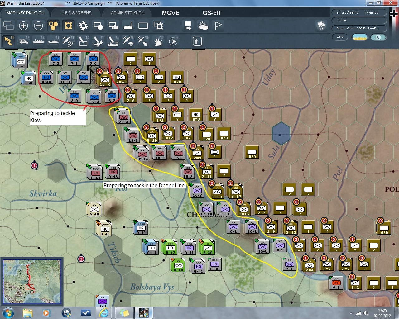Click the GS-off indicator
The height and width of the screenshot is (319, 399).
coord(212,13)
